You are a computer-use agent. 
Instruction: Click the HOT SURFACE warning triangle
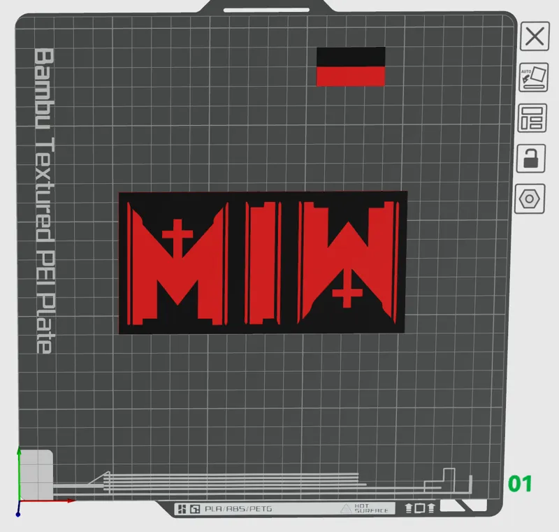click(x=346, y=508)
